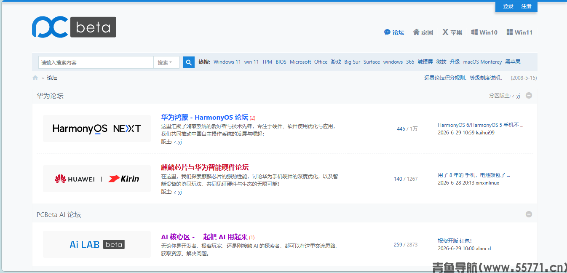567x273 pixels.
Task: Open the Win10 nav tab
Action: pos(484,32)
